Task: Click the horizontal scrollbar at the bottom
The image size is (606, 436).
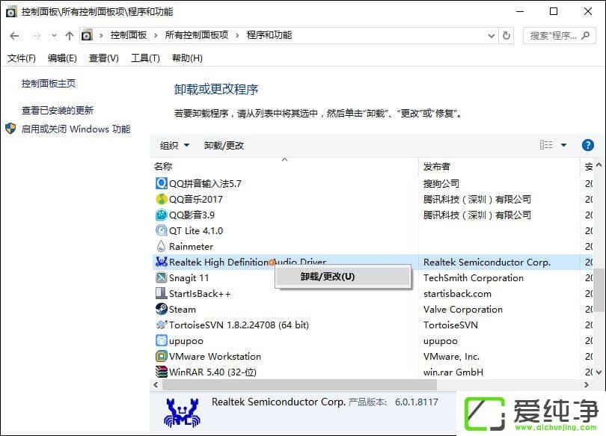Action: tap(299, 384)
